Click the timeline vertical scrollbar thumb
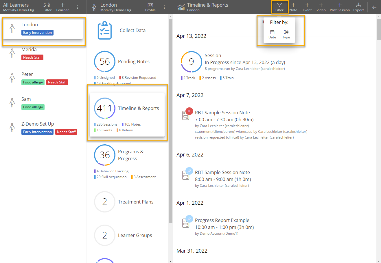 [x=379, y=29]
